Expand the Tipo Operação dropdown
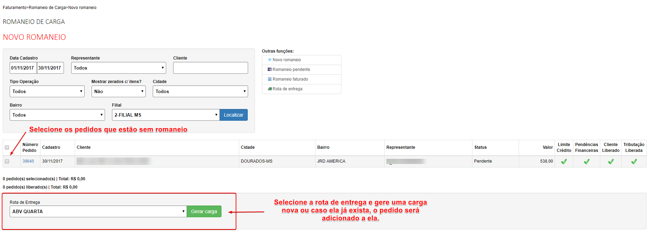Screen dimensions: 650x237 47,91
